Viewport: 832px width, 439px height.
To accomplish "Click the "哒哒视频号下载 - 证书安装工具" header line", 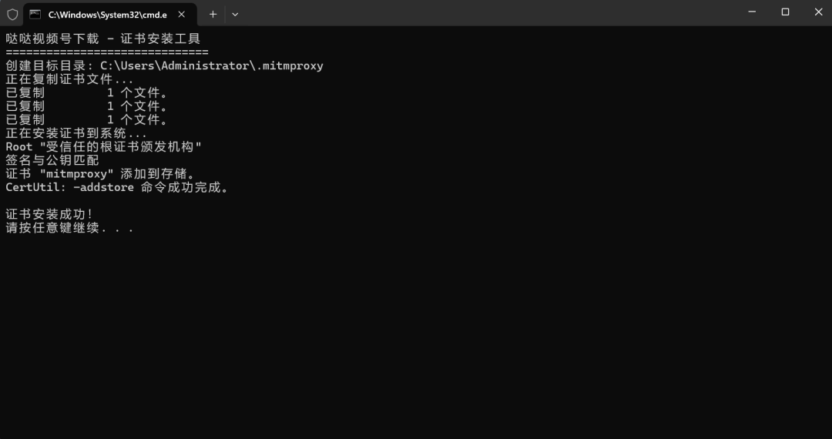I will (102, 39).
